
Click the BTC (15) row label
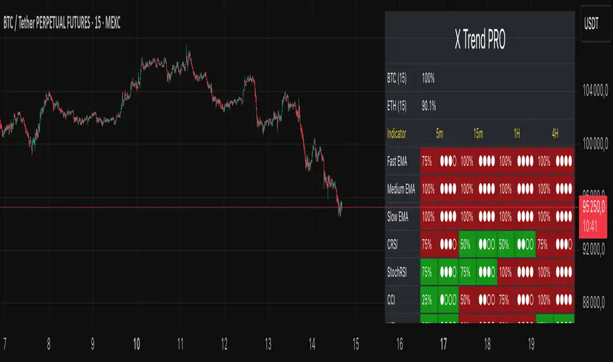point(397,78)
